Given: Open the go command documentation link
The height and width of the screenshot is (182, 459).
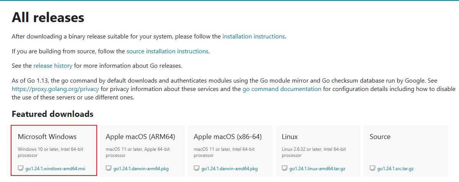Looking at the screenshot, I should pyautogui.click(x=282, y=89).
